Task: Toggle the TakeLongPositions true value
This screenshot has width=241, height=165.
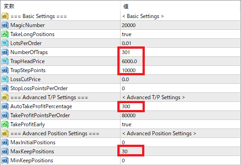Action: 126,34
